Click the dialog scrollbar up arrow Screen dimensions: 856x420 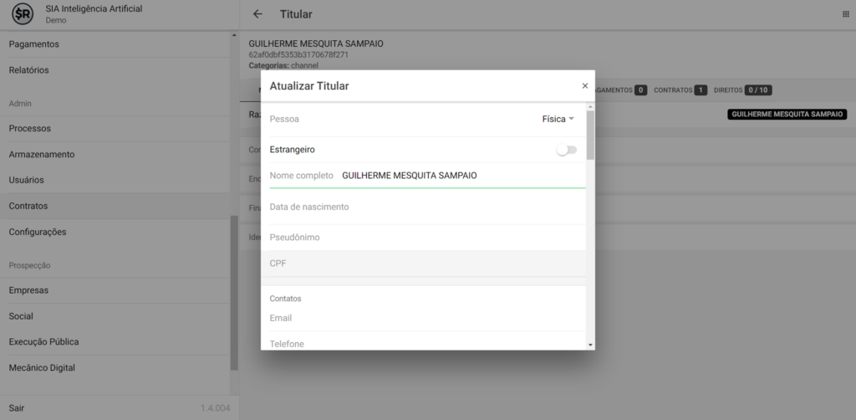point(590,107)
